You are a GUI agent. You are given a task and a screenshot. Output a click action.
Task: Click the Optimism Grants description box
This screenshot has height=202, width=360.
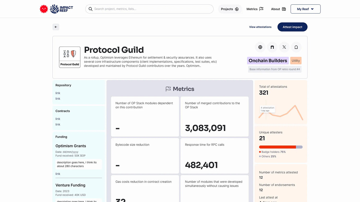79,164
